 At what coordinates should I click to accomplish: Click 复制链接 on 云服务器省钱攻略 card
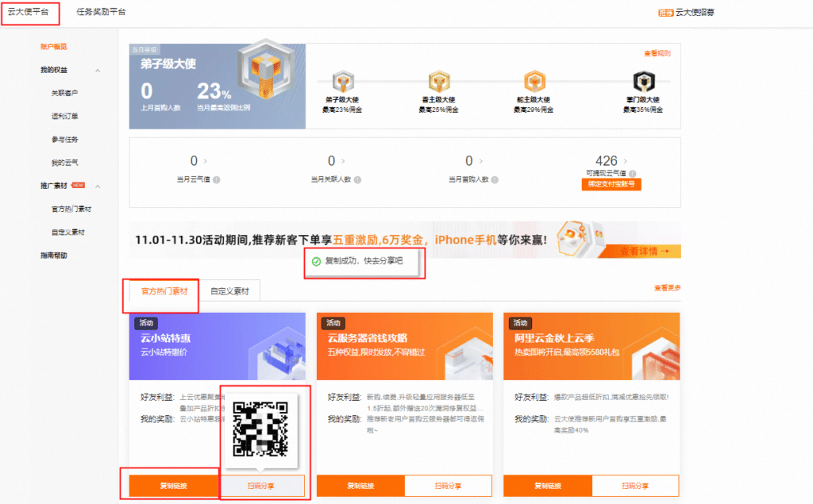[360, 486]
